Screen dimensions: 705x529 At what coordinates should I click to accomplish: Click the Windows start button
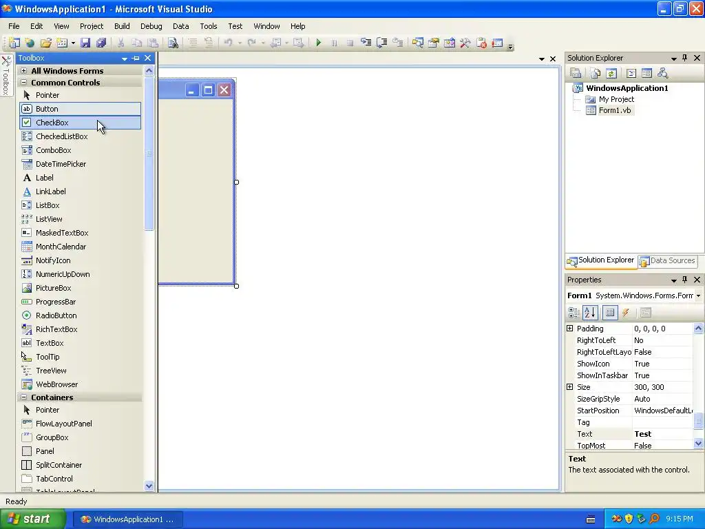point(32,519)
